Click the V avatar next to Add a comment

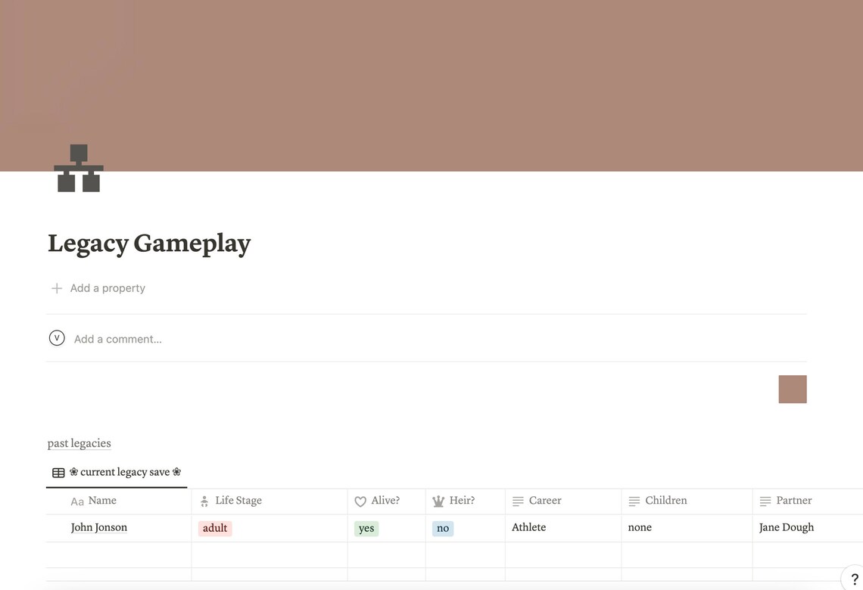click(57, 337)
